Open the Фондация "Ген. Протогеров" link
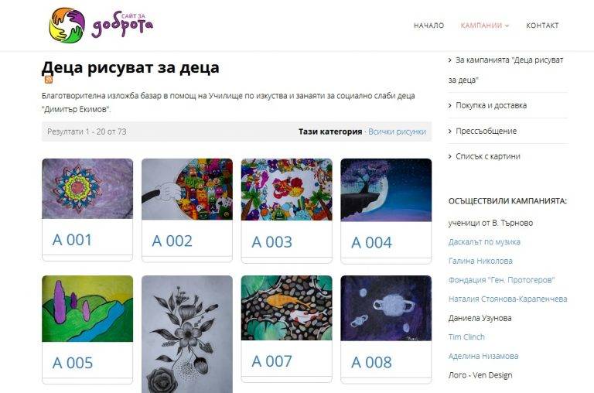The image size is (594, 393). pos(501,280)
